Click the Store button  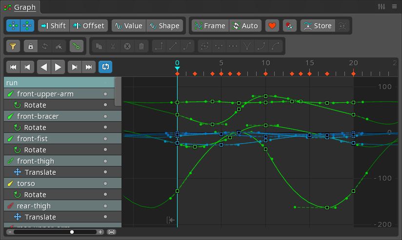click(318, 26)
